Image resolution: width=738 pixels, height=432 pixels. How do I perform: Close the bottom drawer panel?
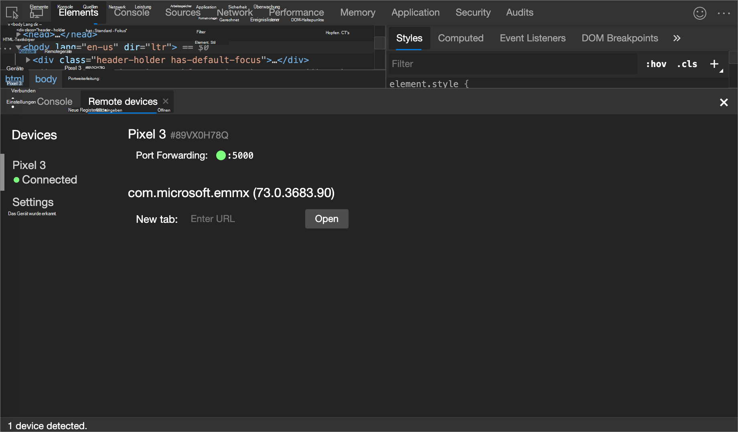click(x=724, y=102)
